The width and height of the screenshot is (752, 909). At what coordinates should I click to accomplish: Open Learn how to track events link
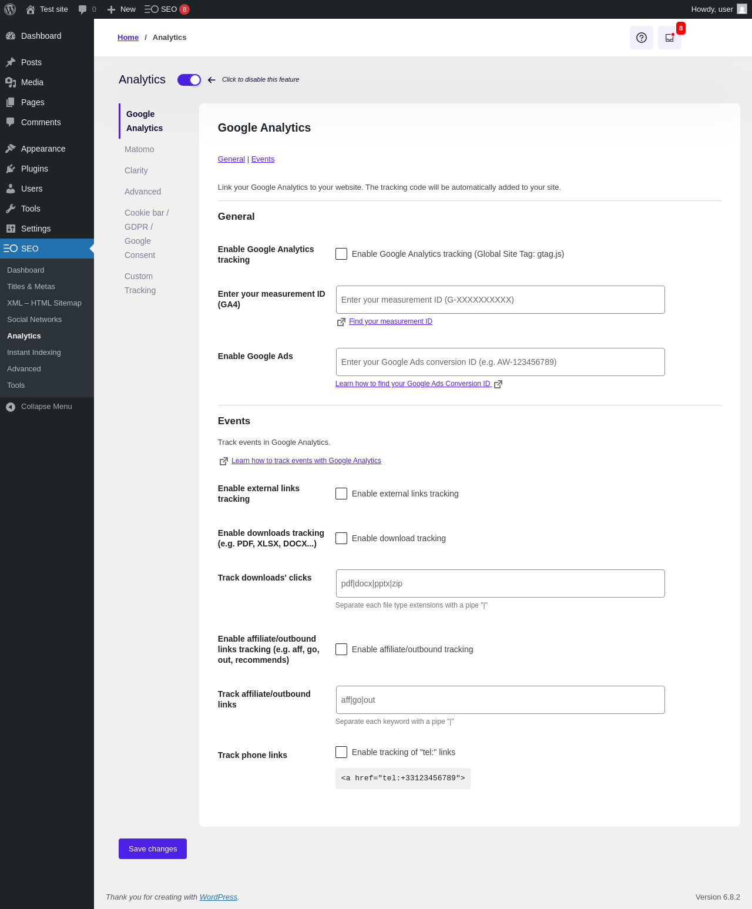tap(306, 461)
